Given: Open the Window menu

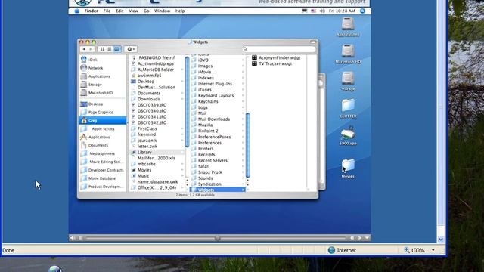Looking at the screenshot, I should point(162,11).
